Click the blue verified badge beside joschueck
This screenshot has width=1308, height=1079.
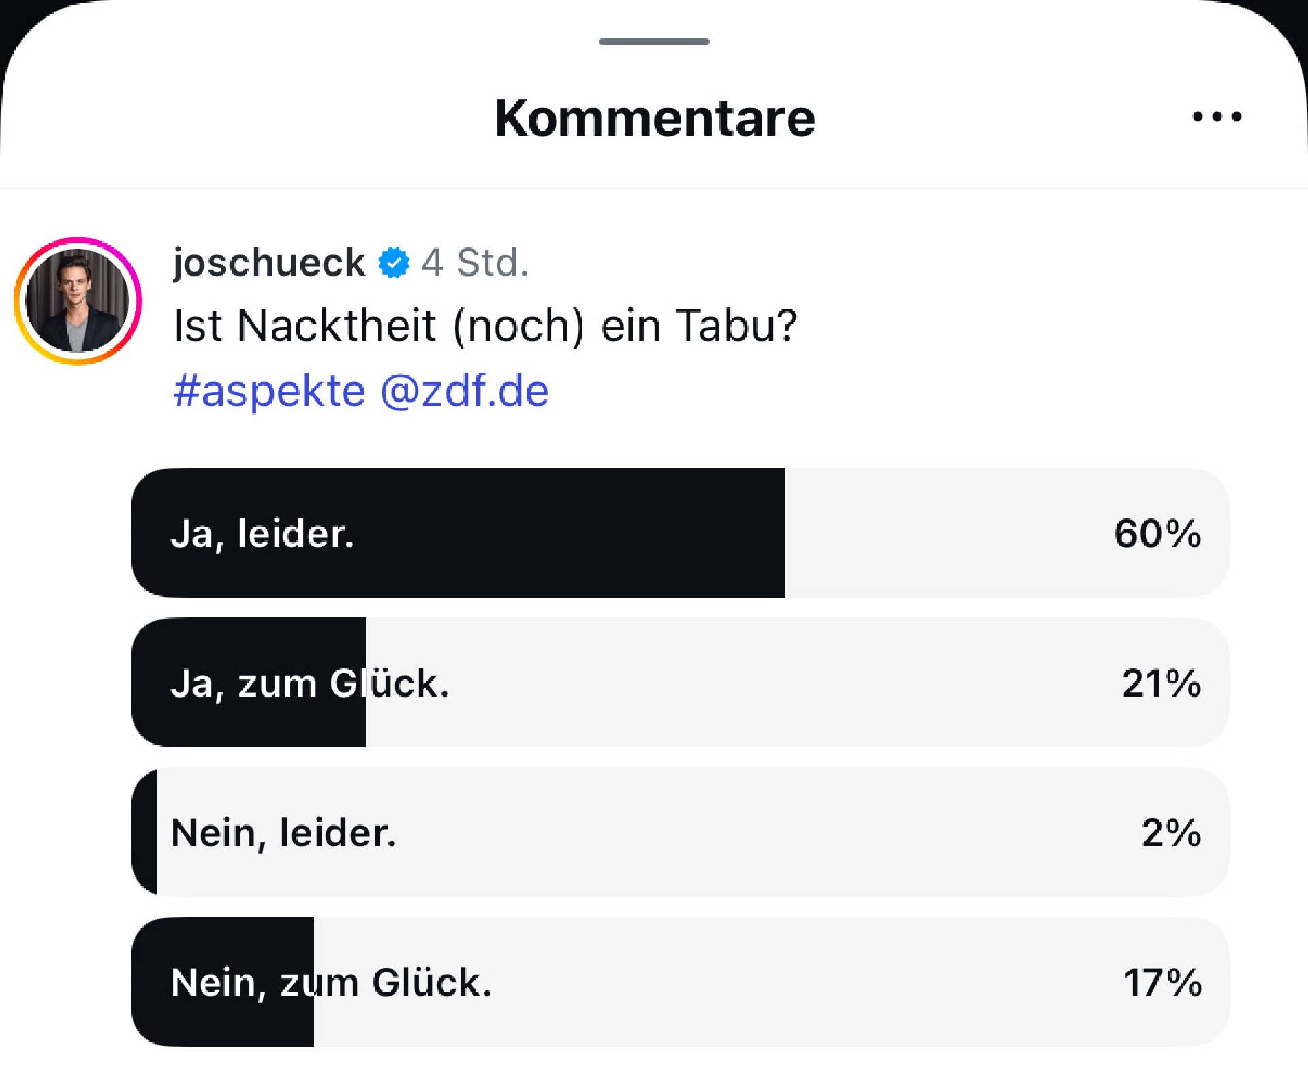pyautogui.click(x=394, y=263)
